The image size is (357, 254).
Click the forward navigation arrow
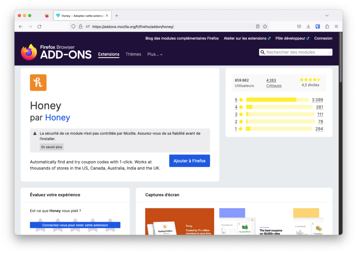(30, 27)
